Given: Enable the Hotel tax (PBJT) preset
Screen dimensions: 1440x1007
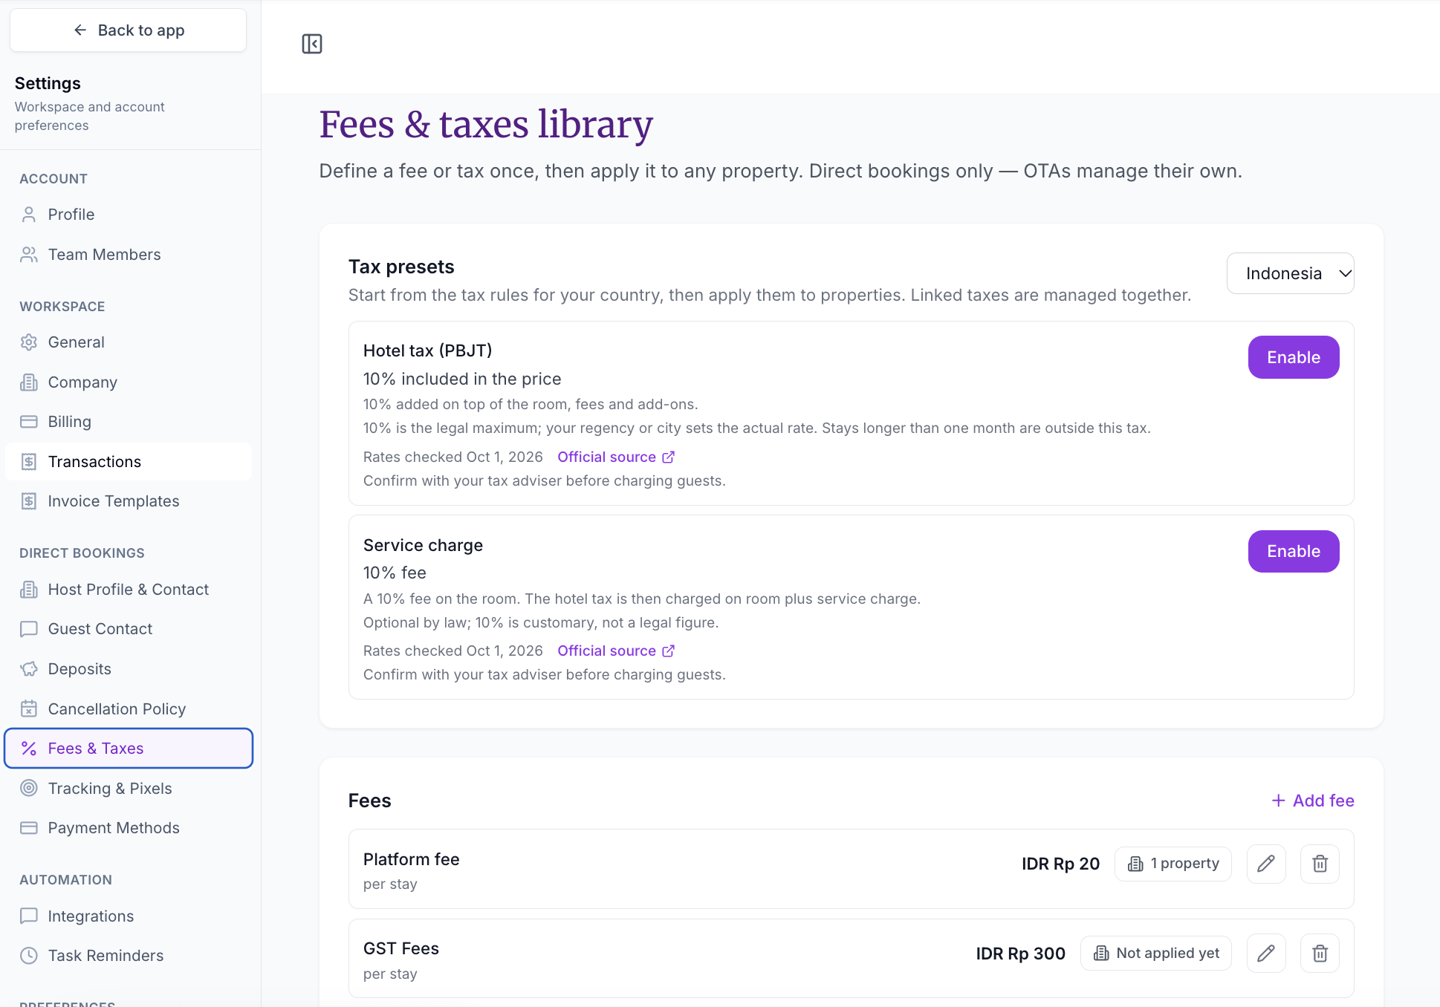Looking at the screenshot, I should [x=1294, y=357].
